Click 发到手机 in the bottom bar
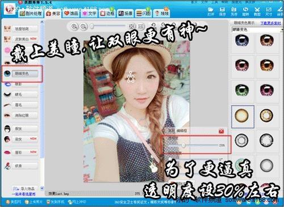The width and height of the screenshot is (284, 207). tap(56, 202)
